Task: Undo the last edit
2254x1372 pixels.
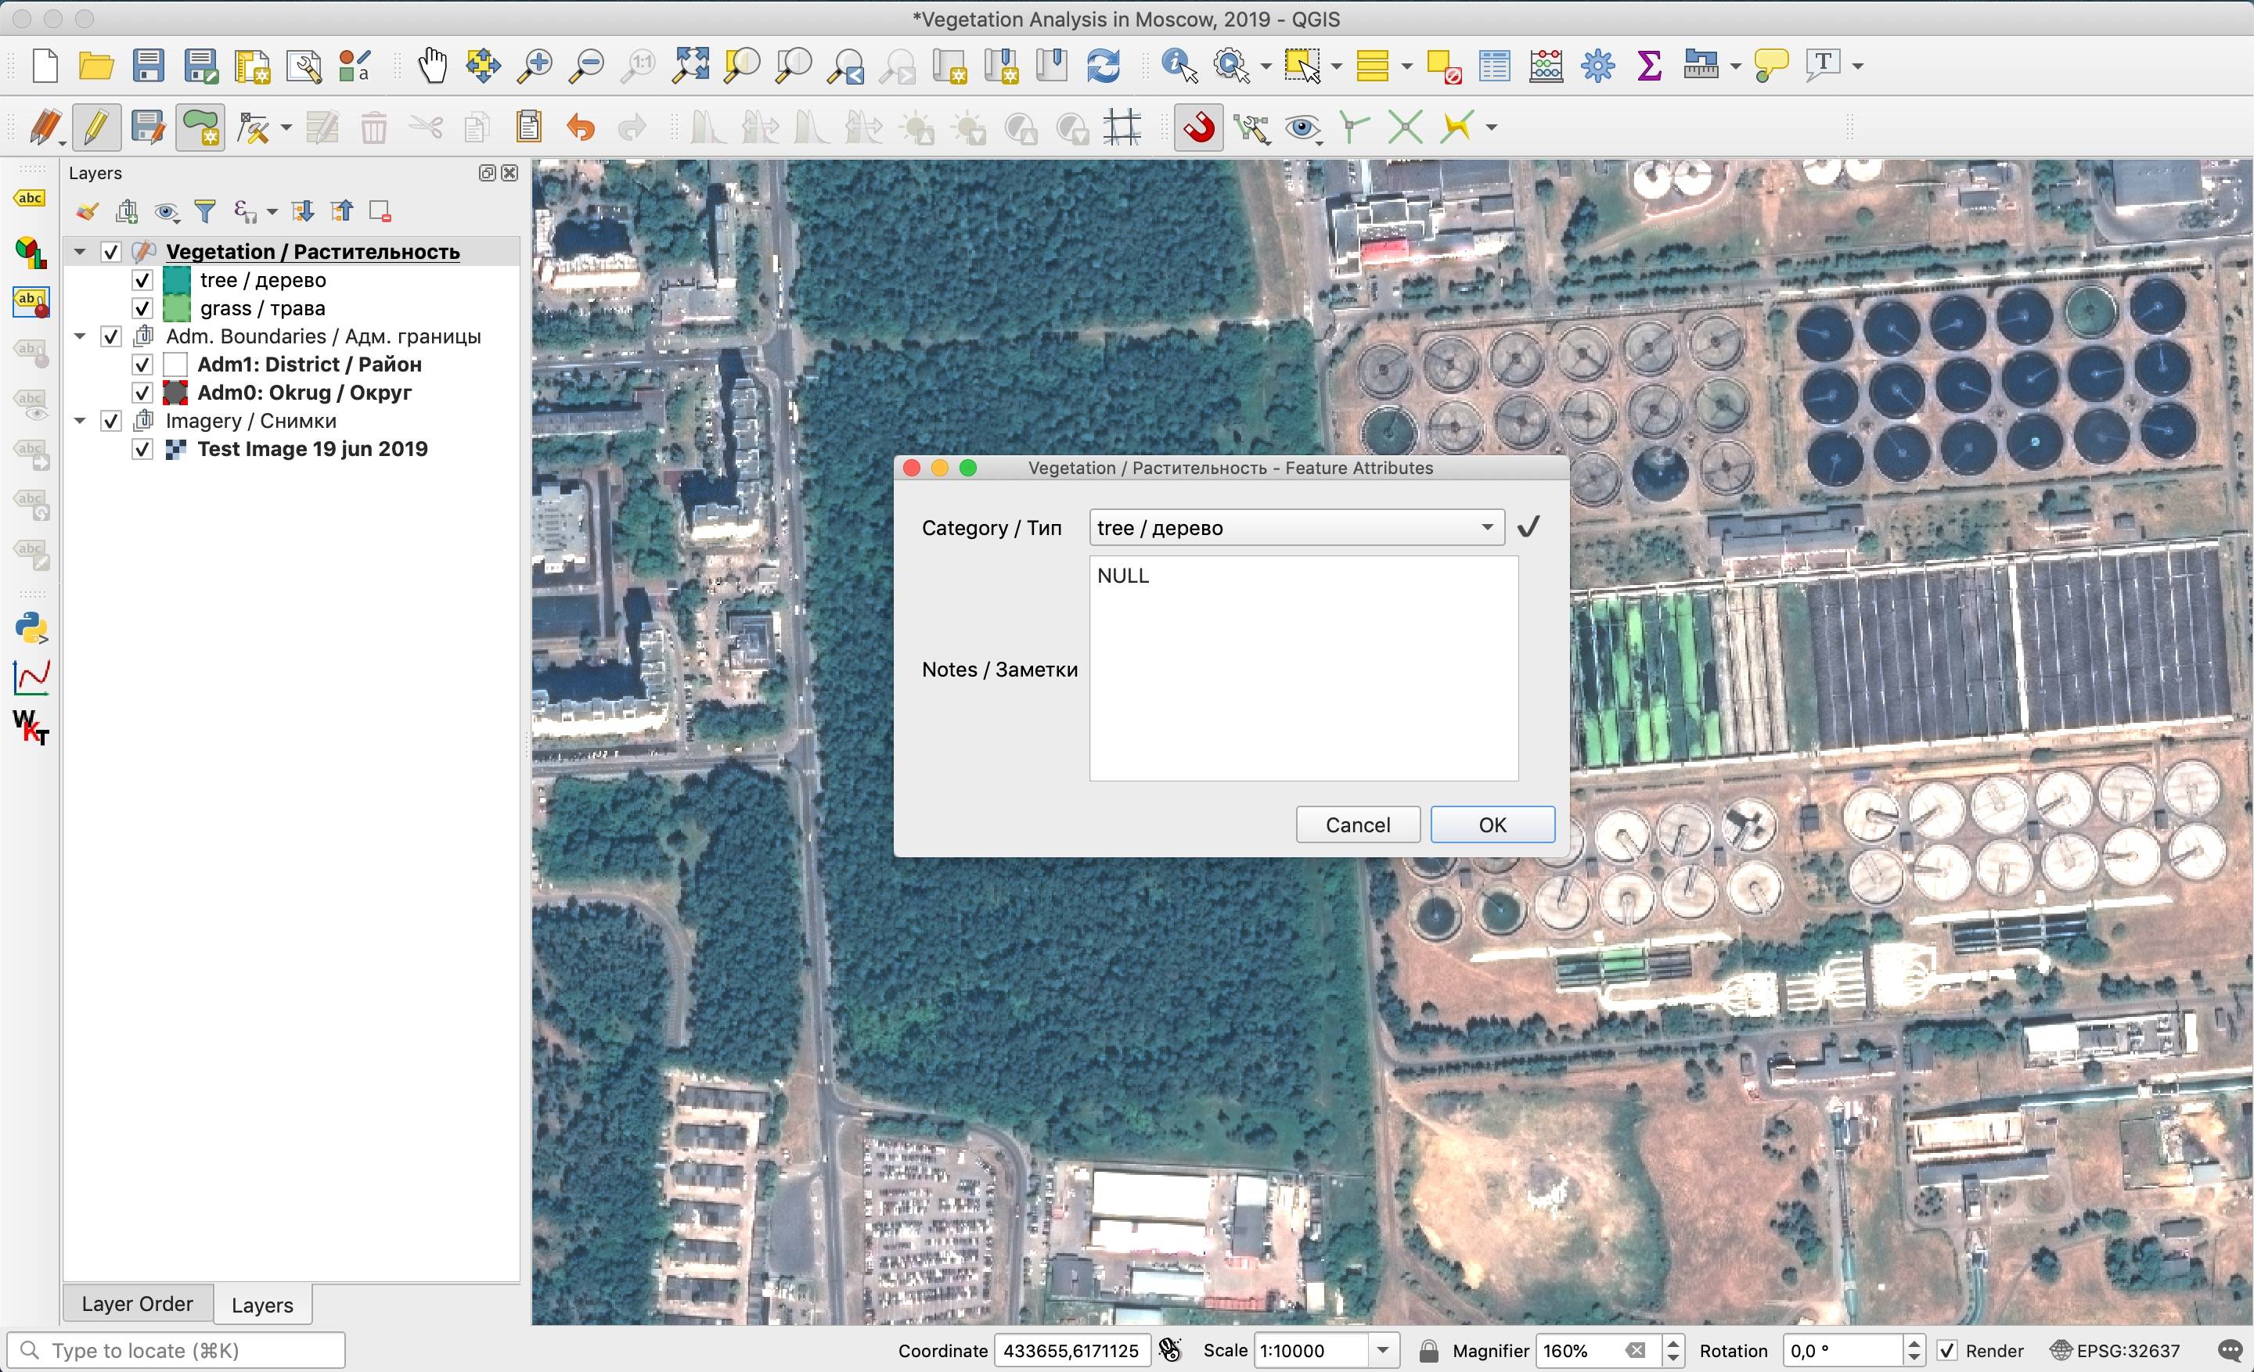Action: pos(581,127)
